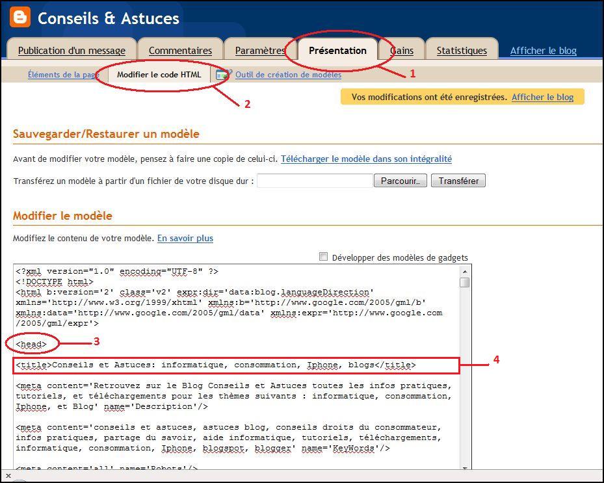Click the <head> tag line in editor

tap(31, 344)
